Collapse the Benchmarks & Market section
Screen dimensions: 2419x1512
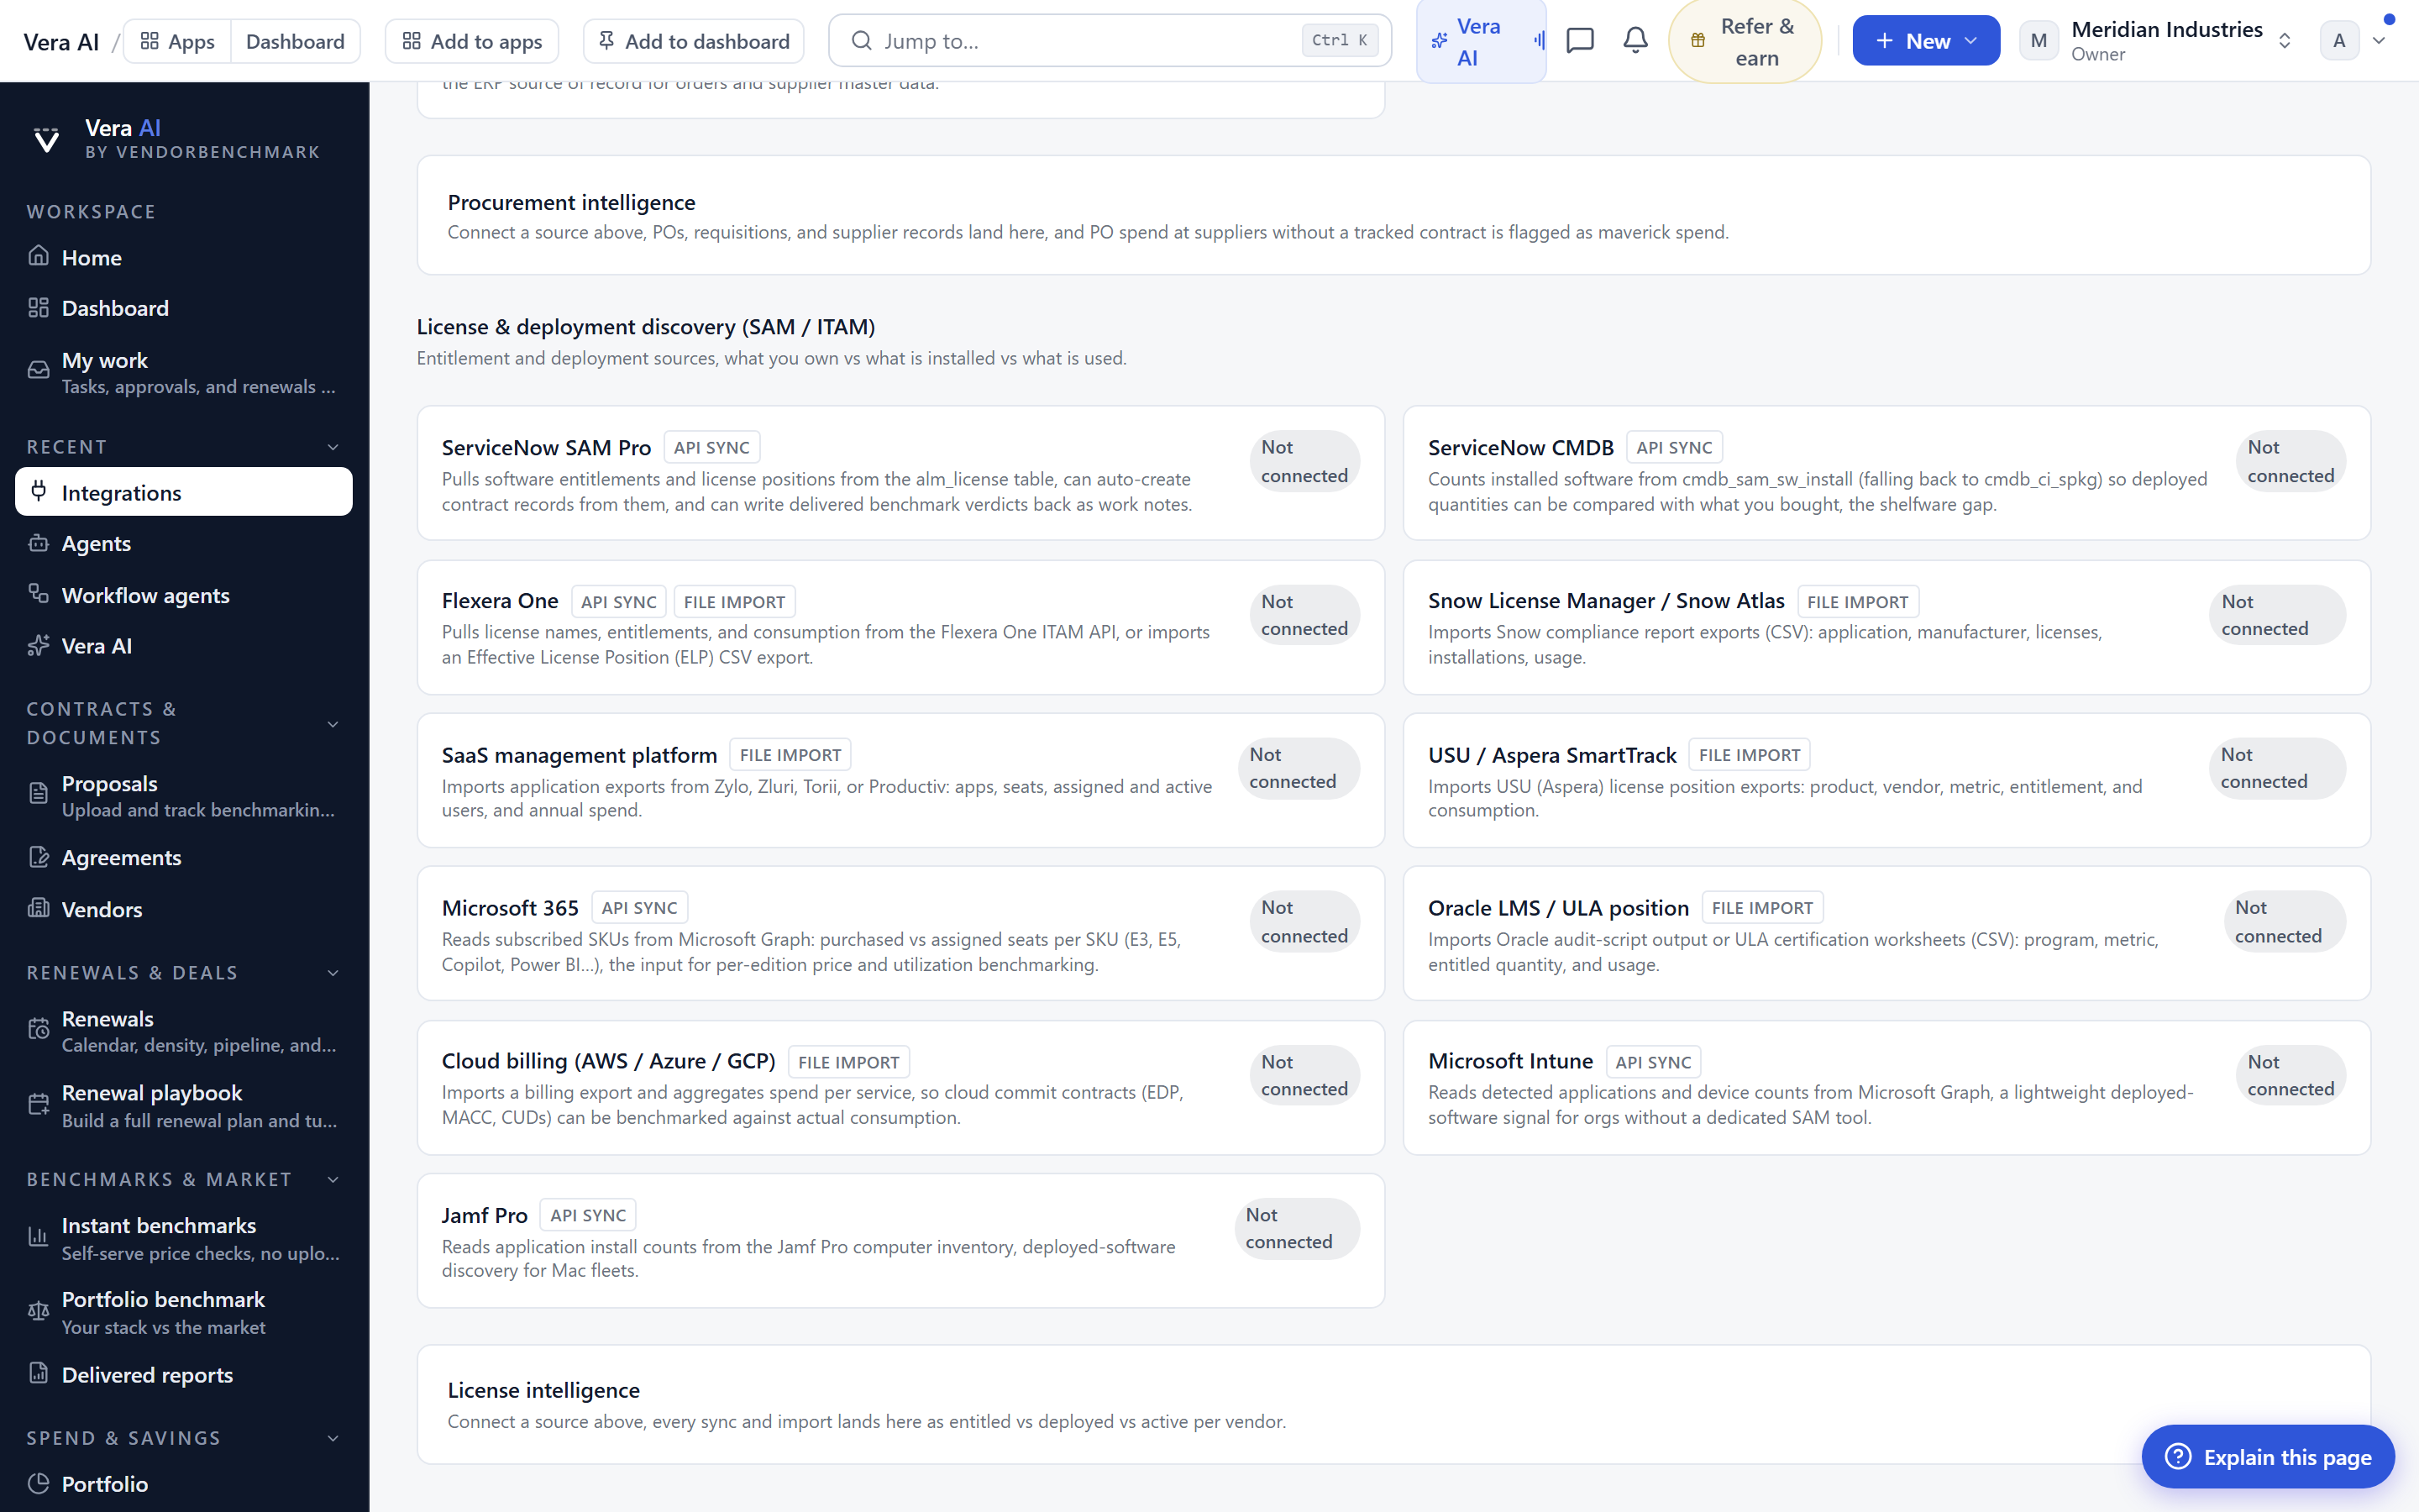point(333,1180)
